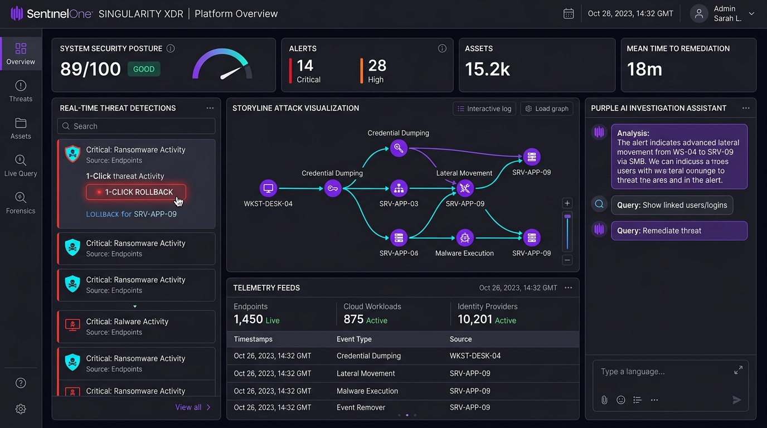Viewport: 767px width, 428px height.
Task: Go to the Threats section
Action: [21, 91]
